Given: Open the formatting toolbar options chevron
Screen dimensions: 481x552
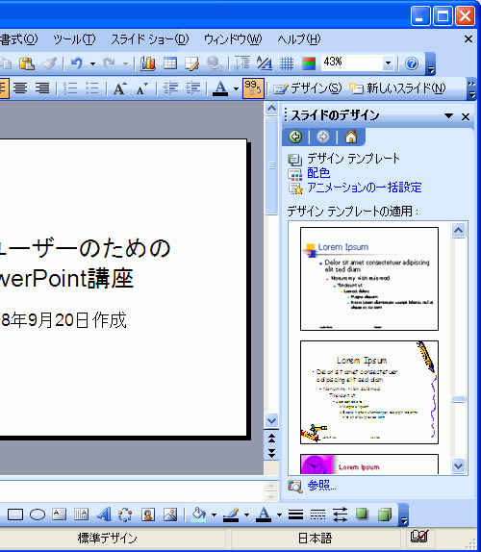Looking at the screenshot, I should point(471,89).
